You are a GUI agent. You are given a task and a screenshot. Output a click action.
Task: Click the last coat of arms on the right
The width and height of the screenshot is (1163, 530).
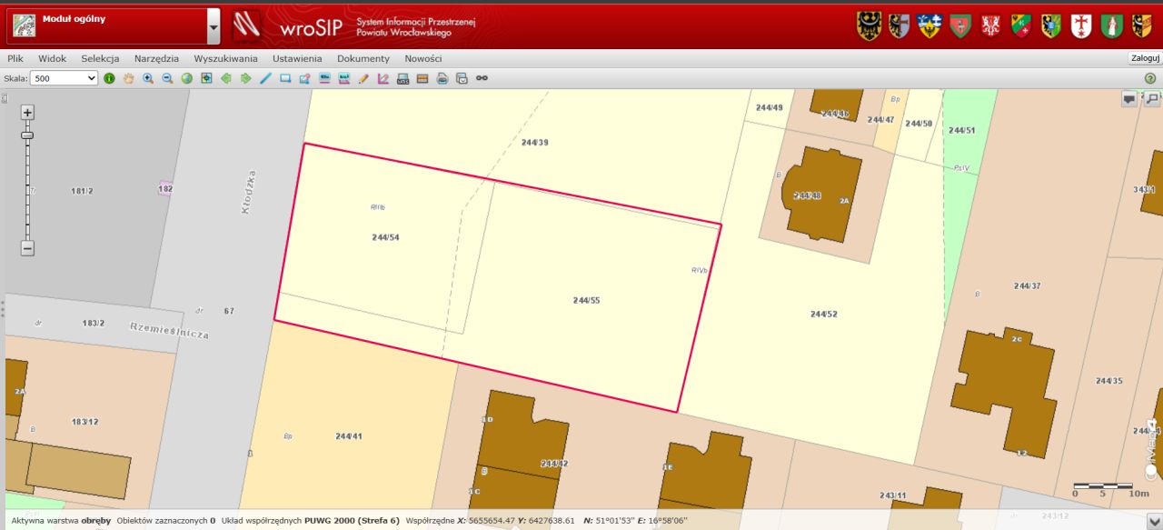tap(1141, 25)
